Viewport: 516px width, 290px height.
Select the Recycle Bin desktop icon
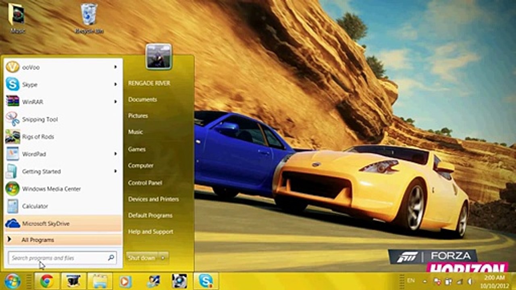[89, 19]
